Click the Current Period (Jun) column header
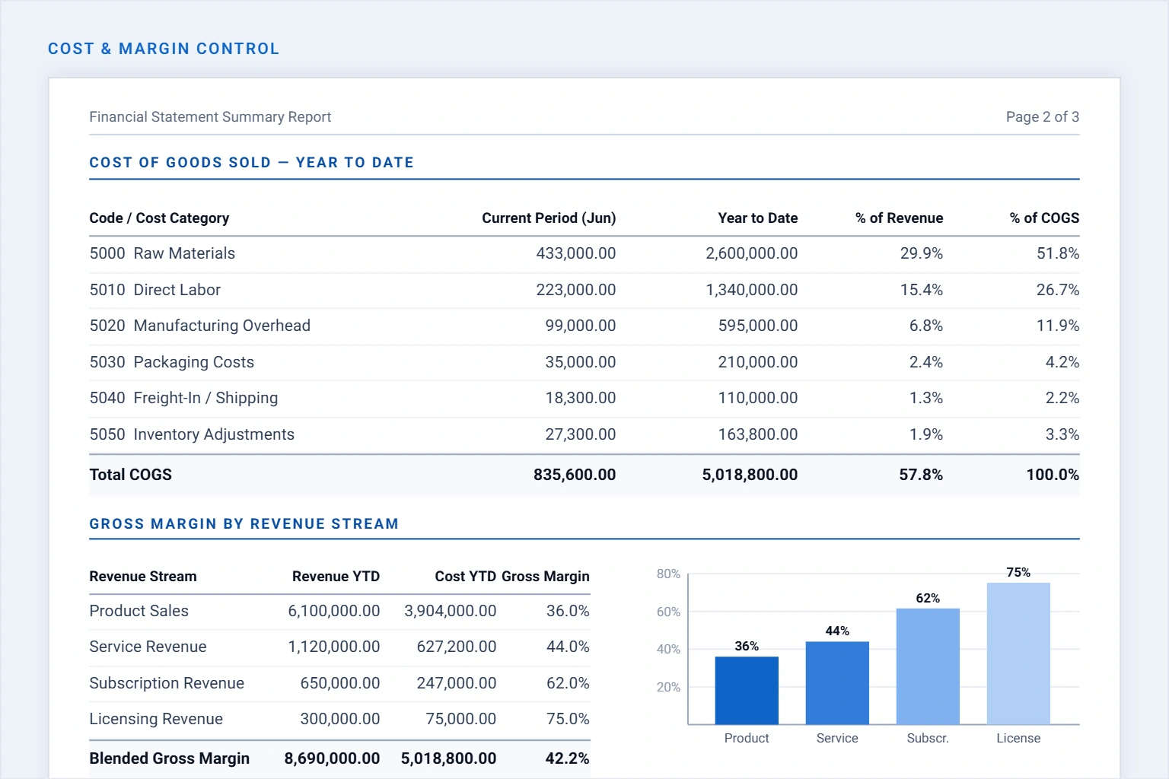 [549, 218]
